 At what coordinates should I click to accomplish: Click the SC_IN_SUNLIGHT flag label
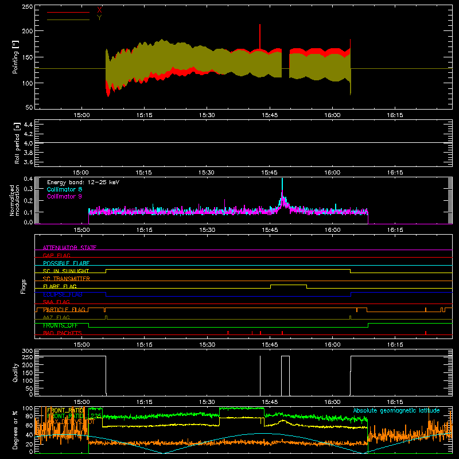click(66, 271)
